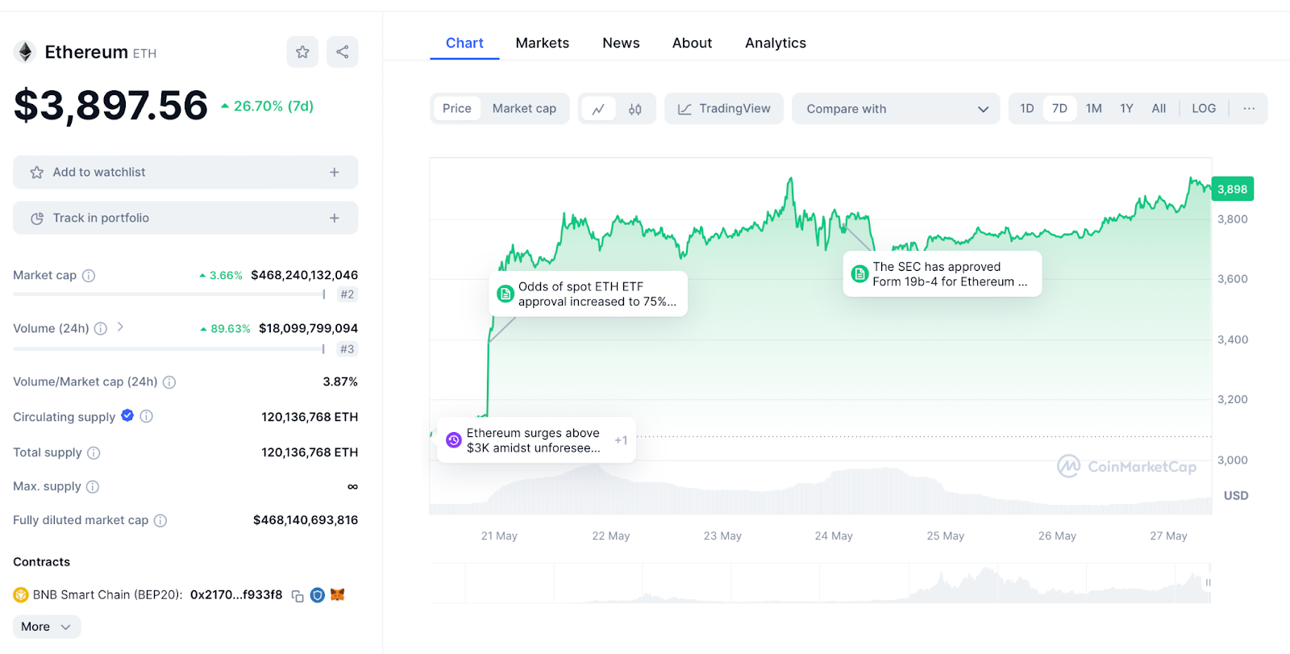Switch chart to Price view
The width and height of the screenshot is (1290, 654).
457,109
